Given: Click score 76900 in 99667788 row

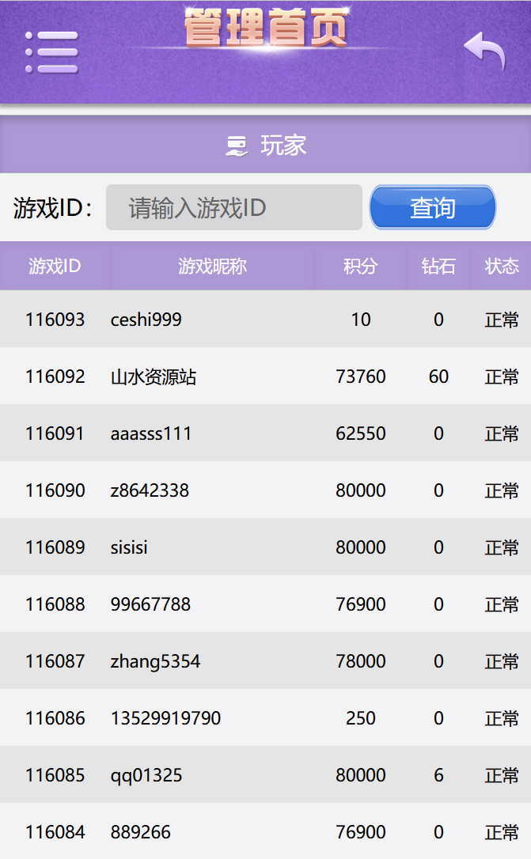Looking at the screenshot, I should click(x=361, y=604).
